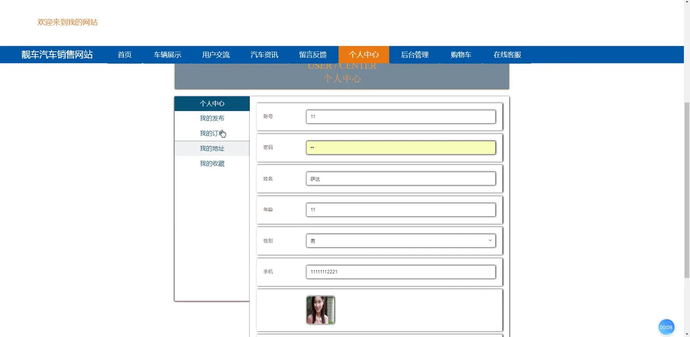This screenshot has height=337, width=690.
Task: Go to 车辆展示 page
Action: point(168,55)
